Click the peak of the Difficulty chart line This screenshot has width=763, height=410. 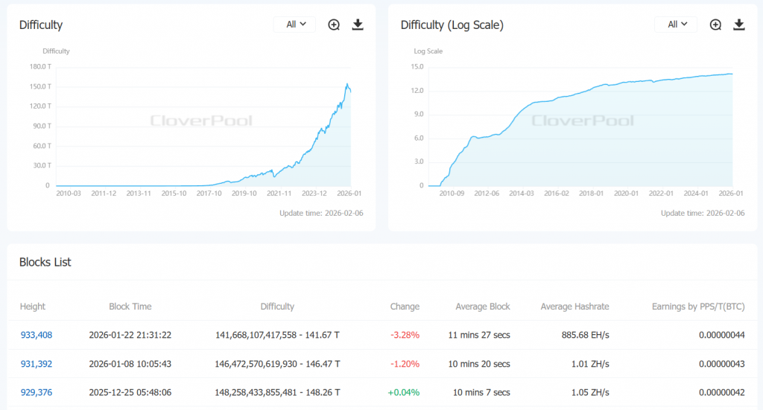coord(347,84)
